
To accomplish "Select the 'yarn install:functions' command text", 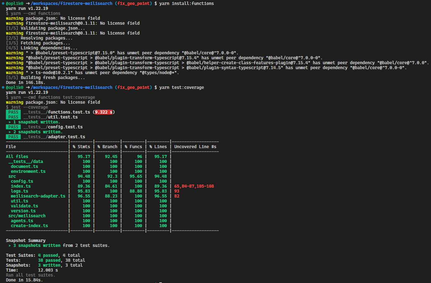I will tap(187, 3).
